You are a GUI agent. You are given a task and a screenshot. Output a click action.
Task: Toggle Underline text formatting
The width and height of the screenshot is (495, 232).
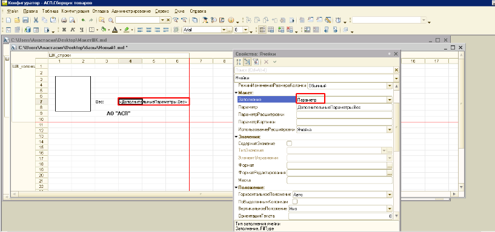point(81,30)
